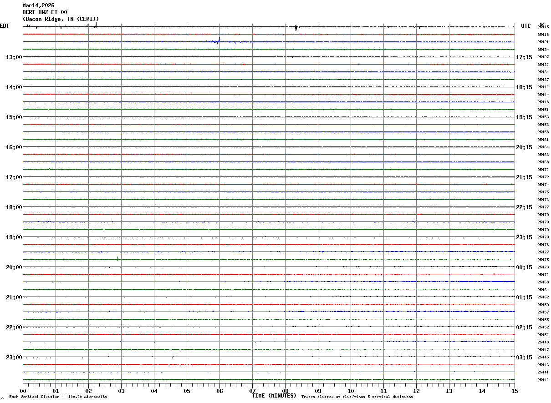Click the TIME (MINUTES) axis title
Viewport: 551px width, 403px height.
click(274, 396)
